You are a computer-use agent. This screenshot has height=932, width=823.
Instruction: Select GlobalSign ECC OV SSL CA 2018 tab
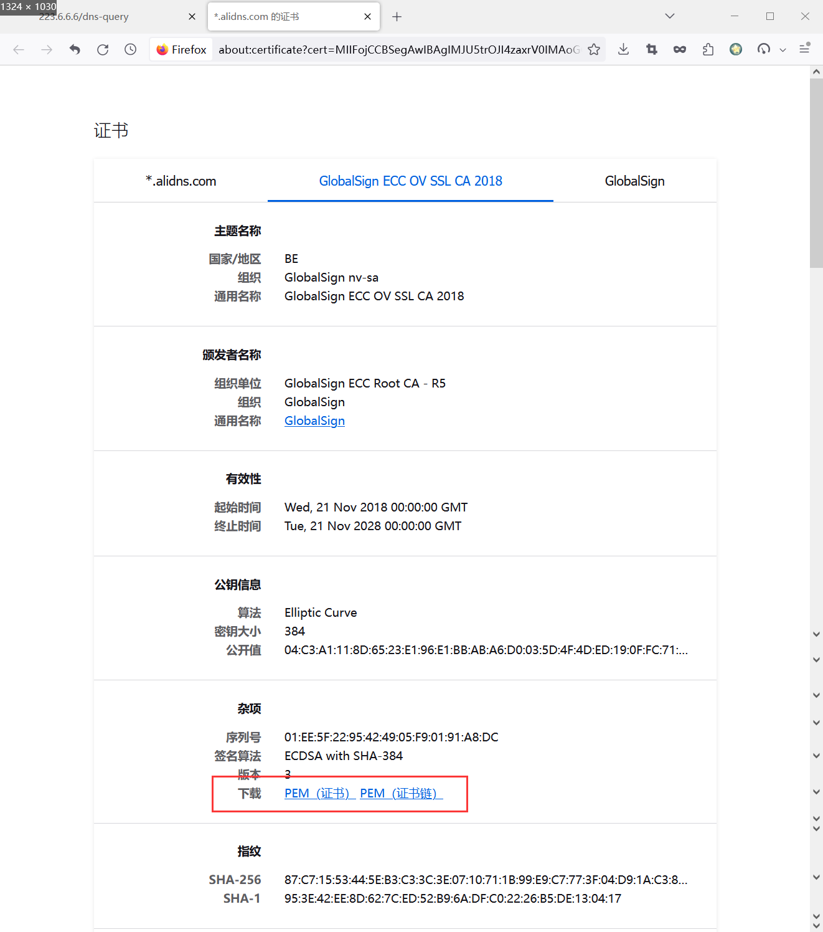[x=410, y=181]
